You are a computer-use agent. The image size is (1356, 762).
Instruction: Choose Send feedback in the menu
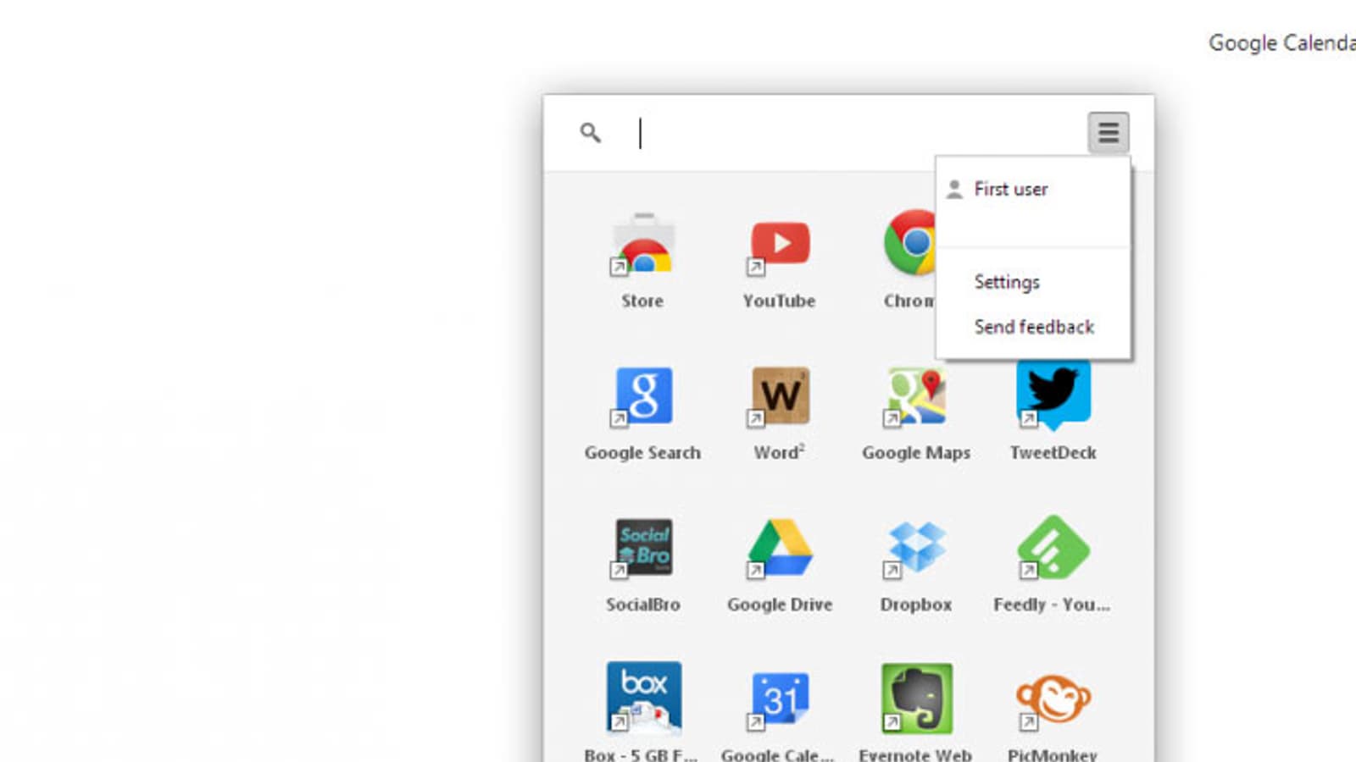pyautogui.click(x=1033, y=327)
